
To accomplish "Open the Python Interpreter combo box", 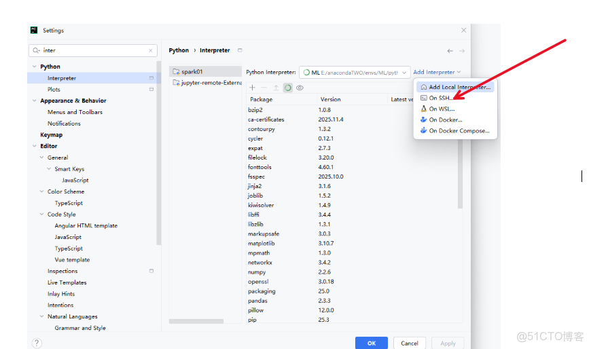I will point(355,73).
